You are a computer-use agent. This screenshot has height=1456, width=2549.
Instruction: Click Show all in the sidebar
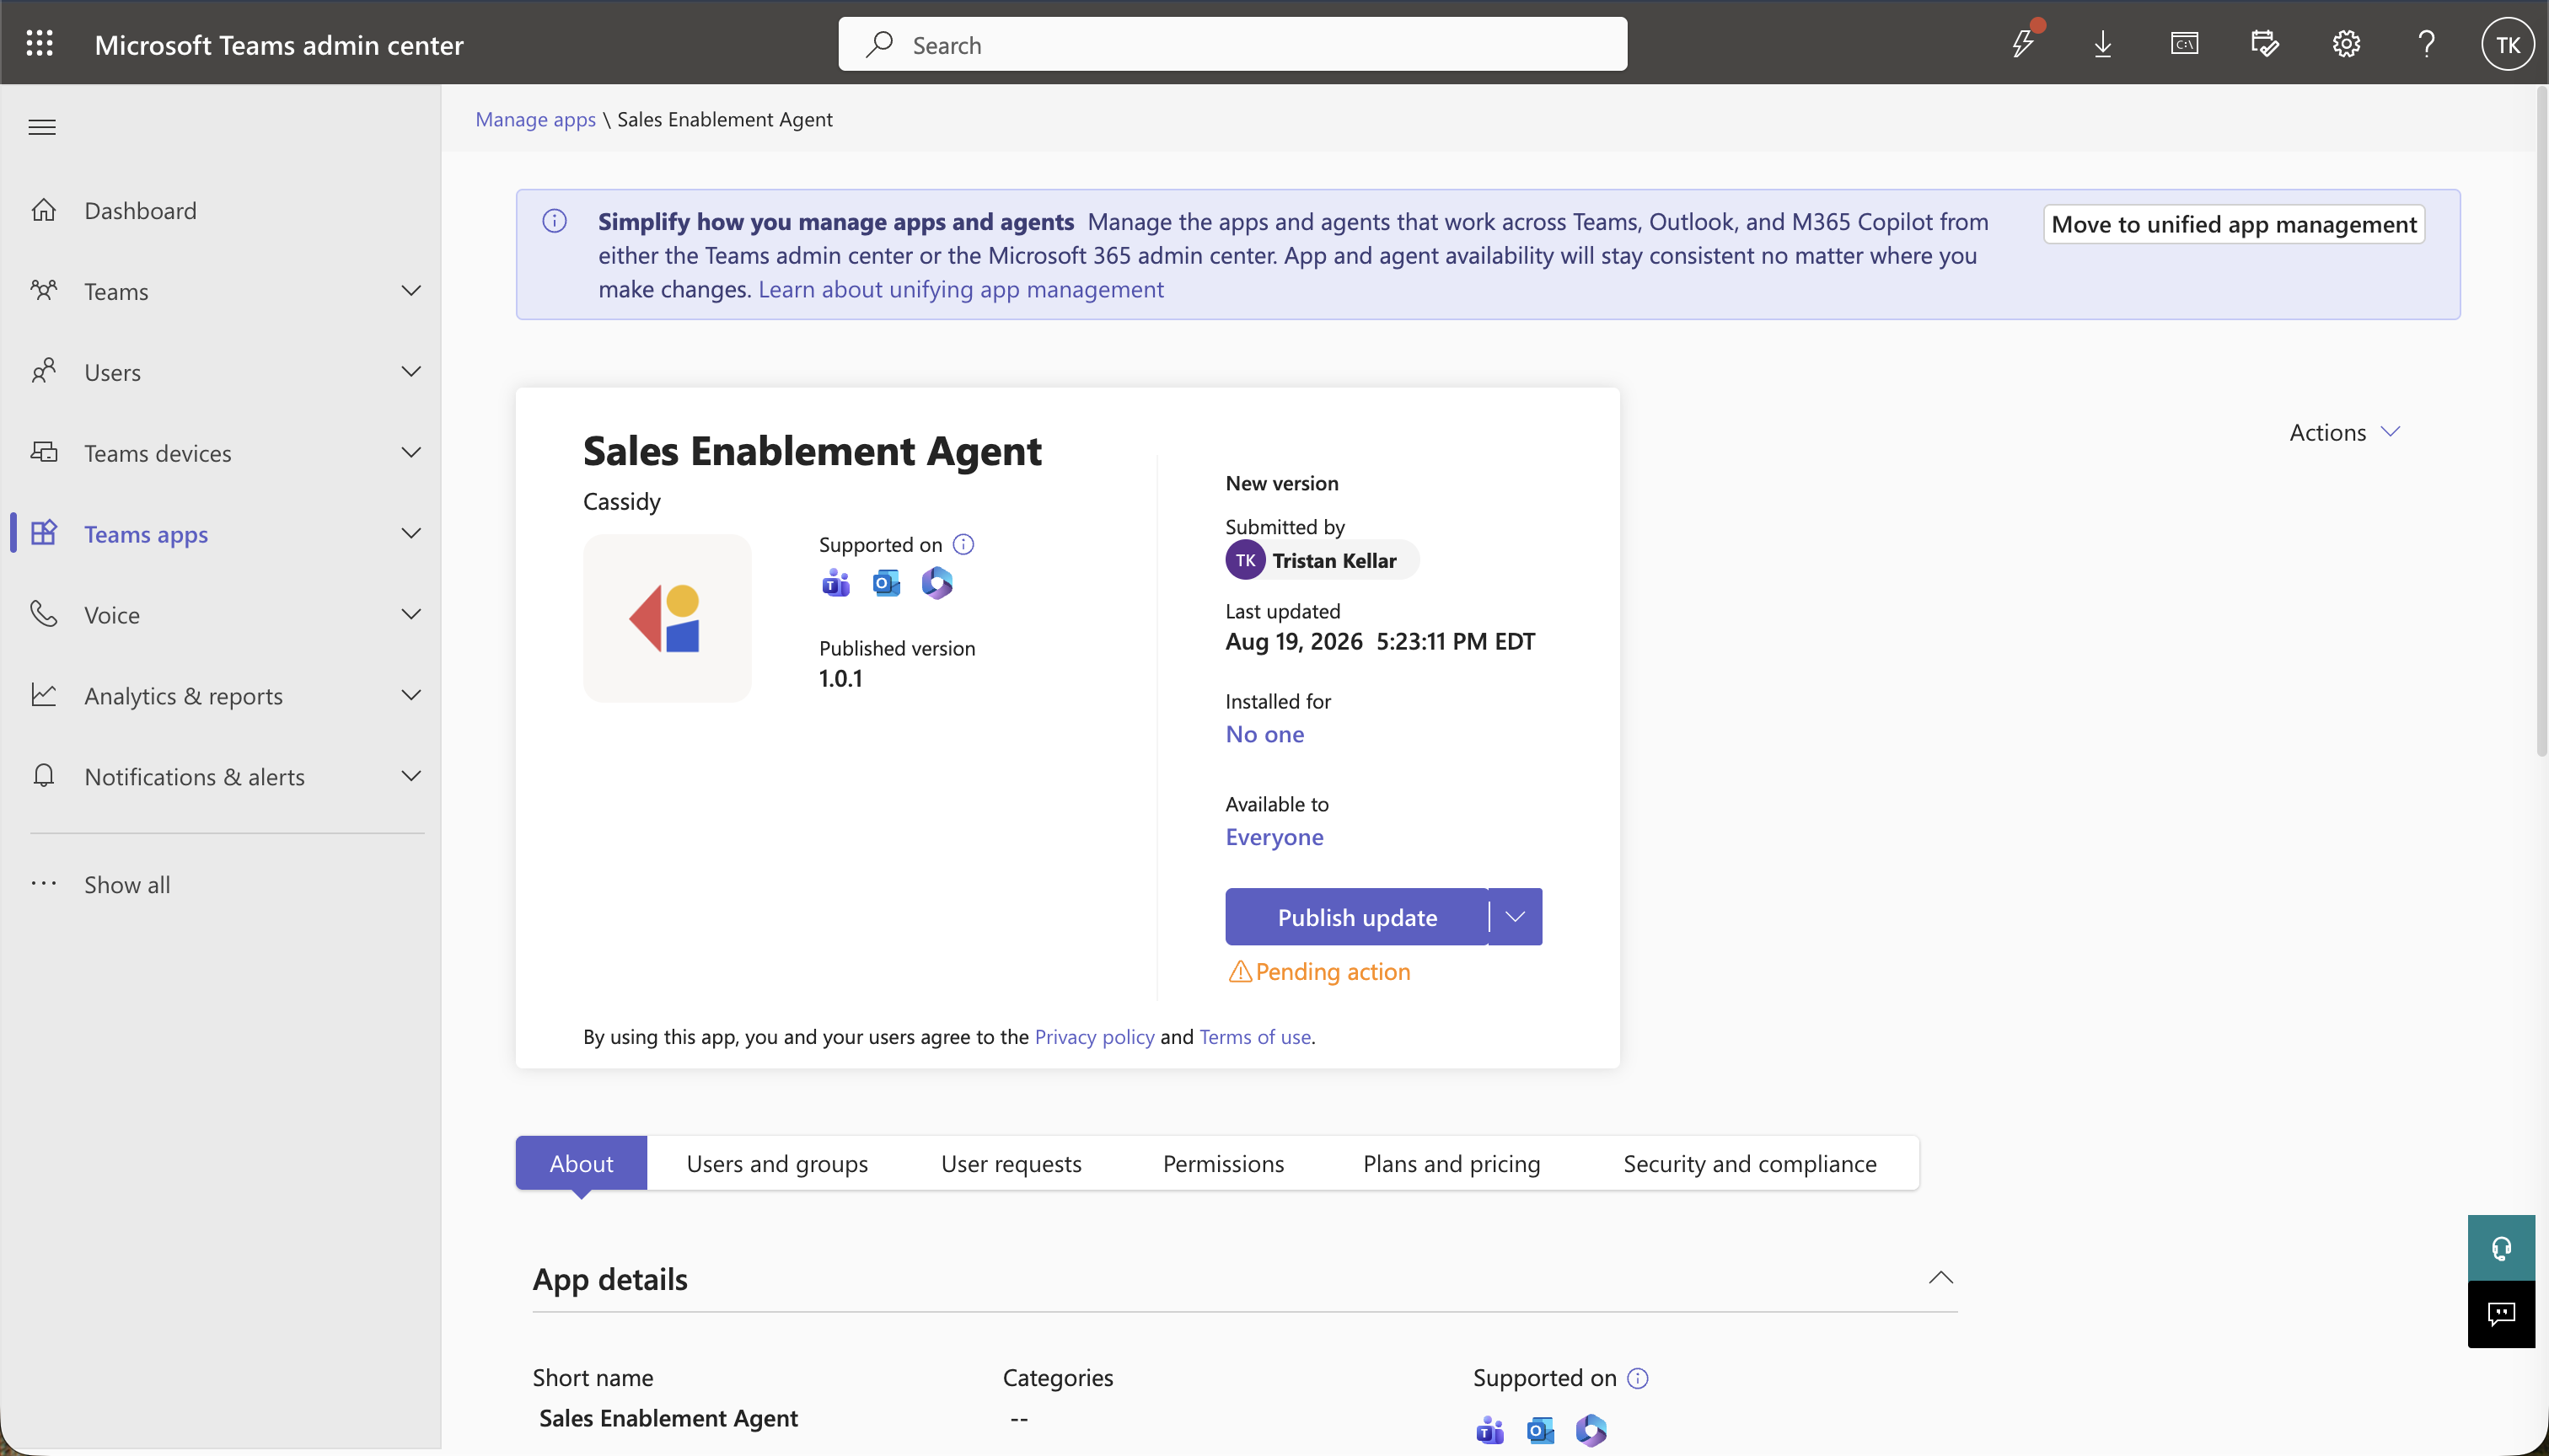(x=127, y=884)
